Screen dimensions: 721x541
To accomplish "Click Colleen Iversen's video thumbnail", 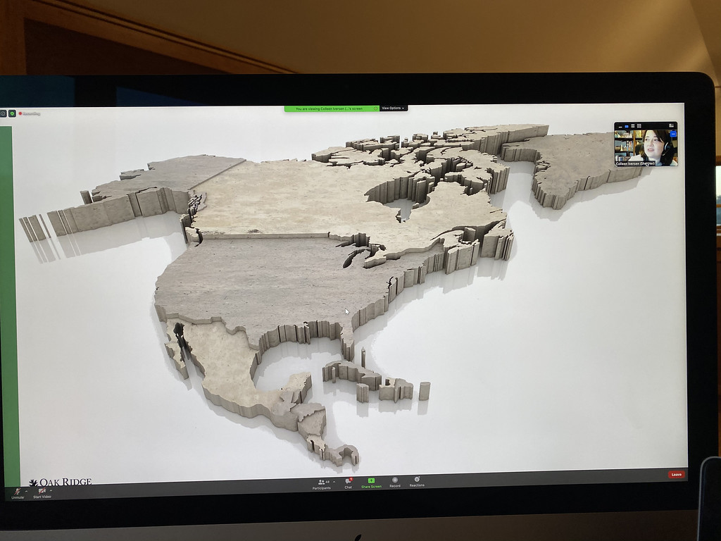I will 646,148.
